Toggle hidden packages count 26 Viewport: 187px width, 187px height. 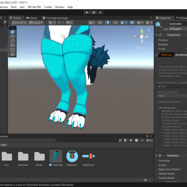pyautogui.click(x=149, y=140)
